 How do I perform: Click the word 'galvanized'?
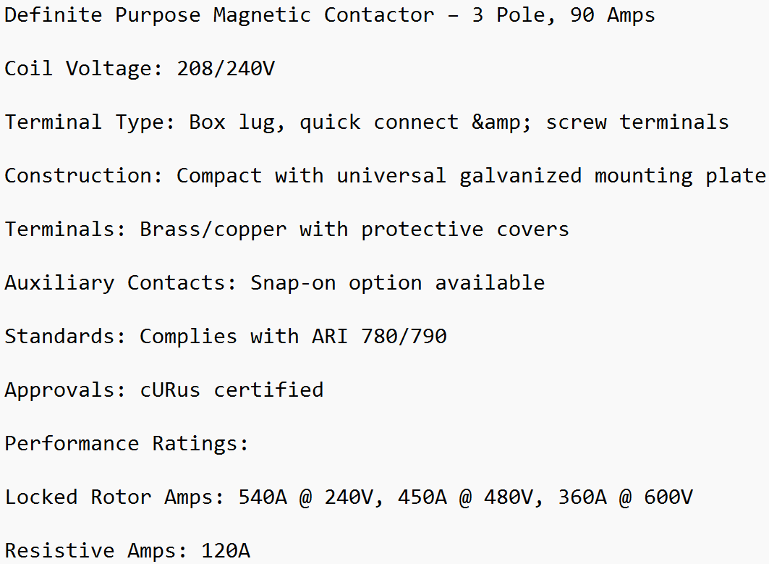pyautogui.click(x=520, y=176)
